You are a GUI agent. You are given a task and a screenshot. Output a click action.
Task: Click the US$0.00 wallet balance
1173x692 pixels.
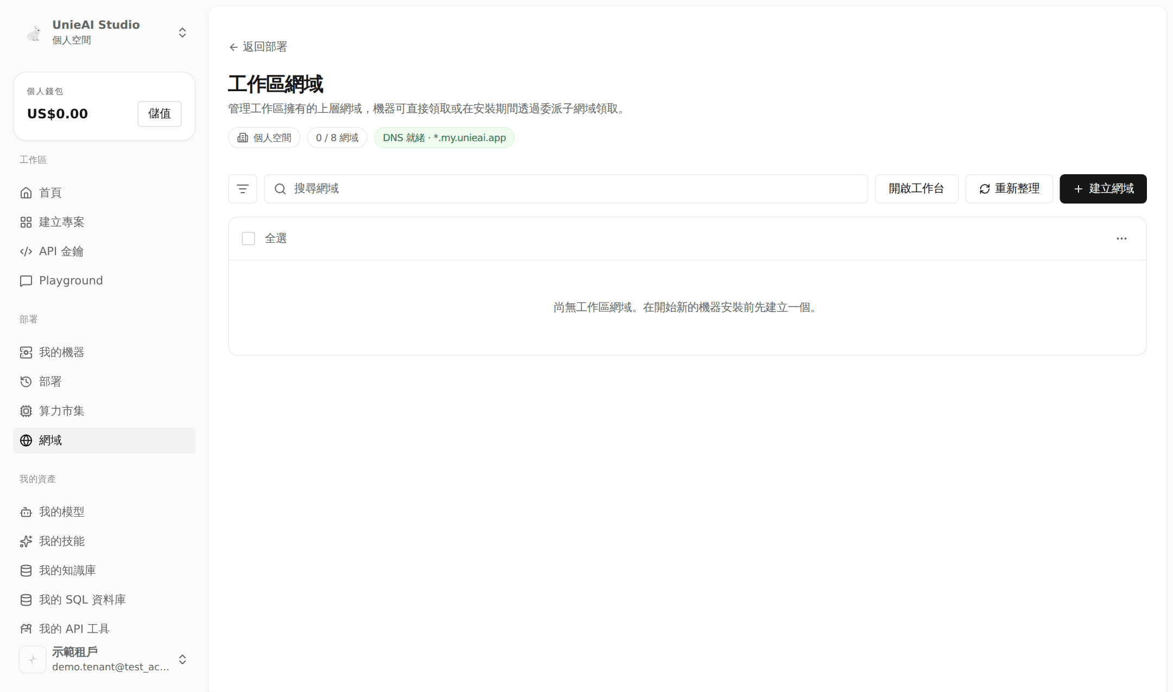tap(58, 114)
